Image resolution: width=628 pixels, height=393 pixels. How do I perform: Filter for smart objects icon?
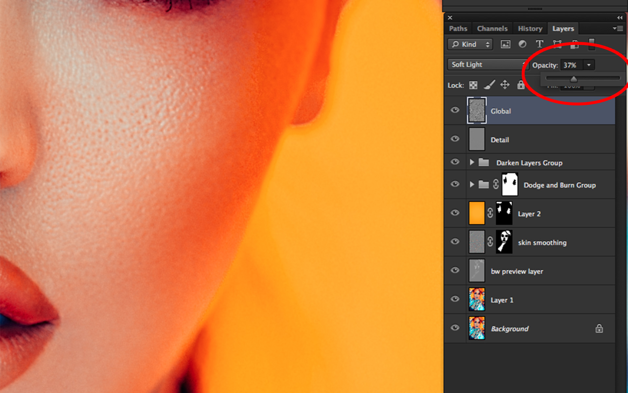coord(575,44)
